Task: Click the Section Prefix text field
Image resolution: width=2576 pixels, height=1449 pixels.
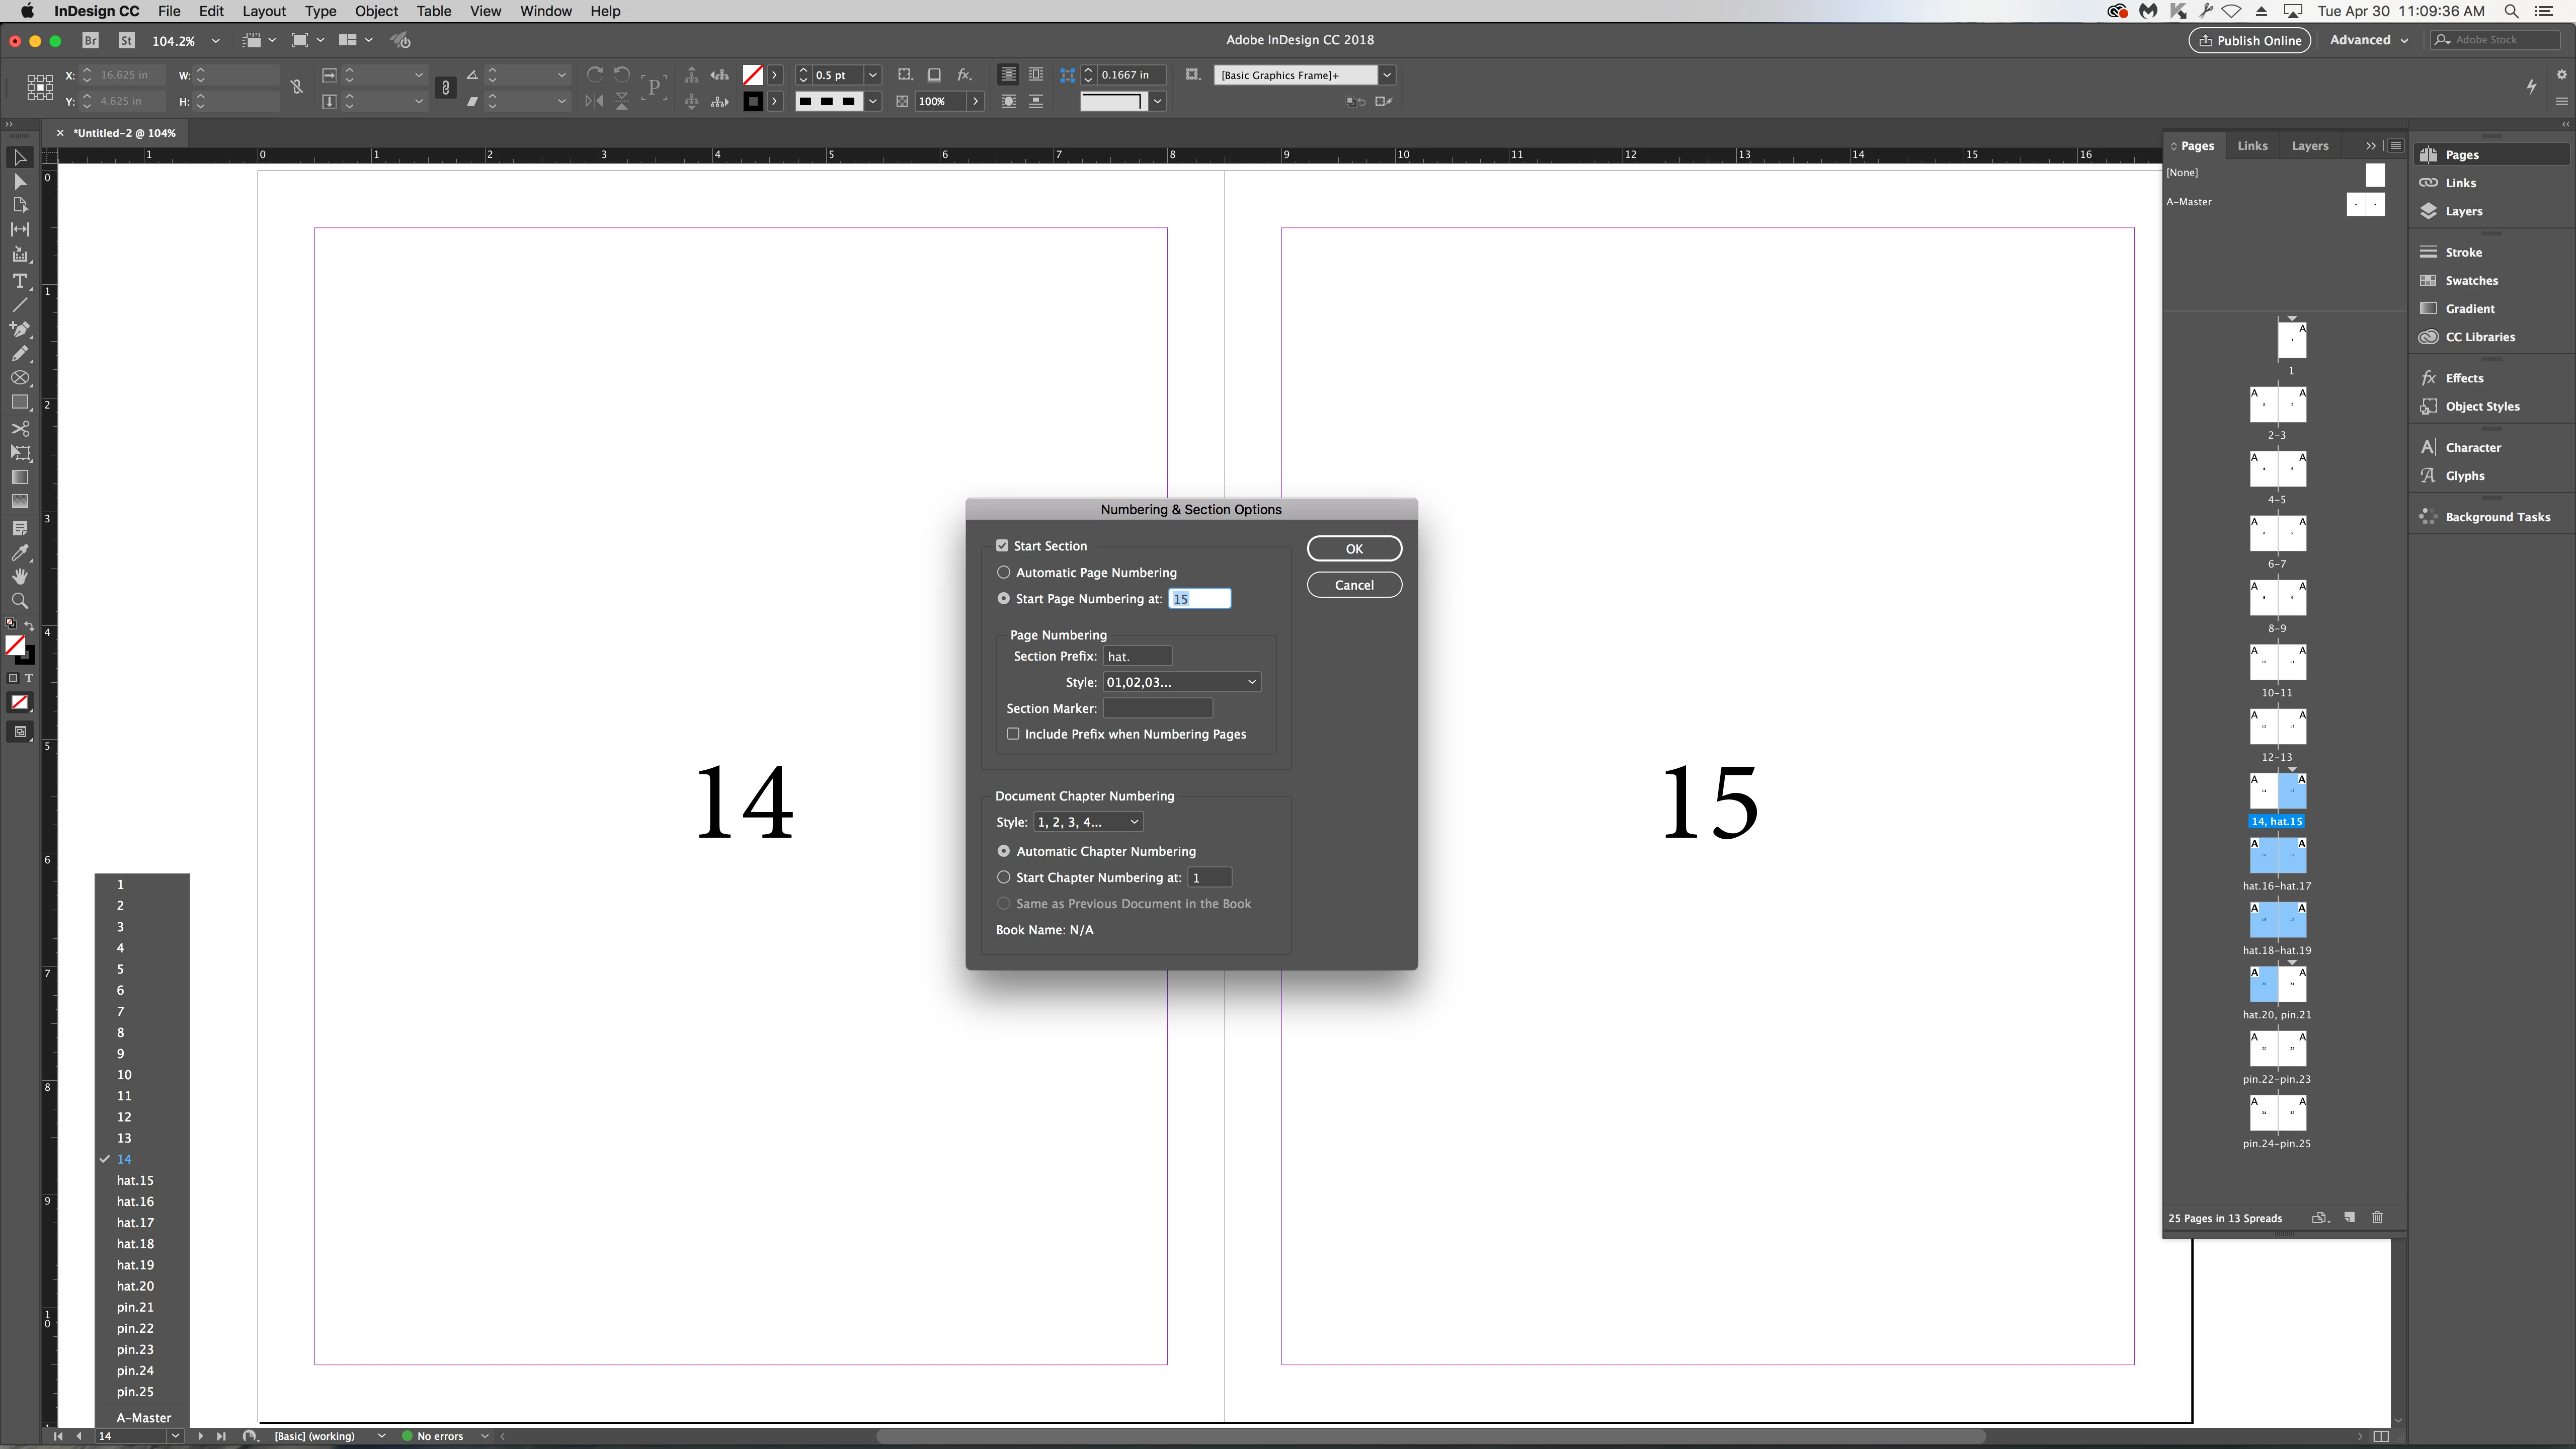Action: point(1137,656)
